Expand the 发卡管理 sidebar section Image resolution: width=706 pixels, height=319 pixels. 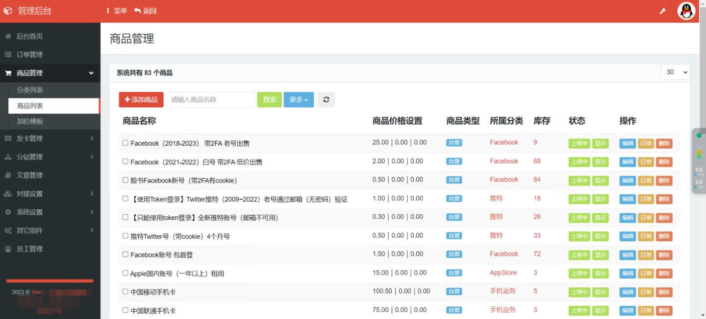(x=49, y=138)
